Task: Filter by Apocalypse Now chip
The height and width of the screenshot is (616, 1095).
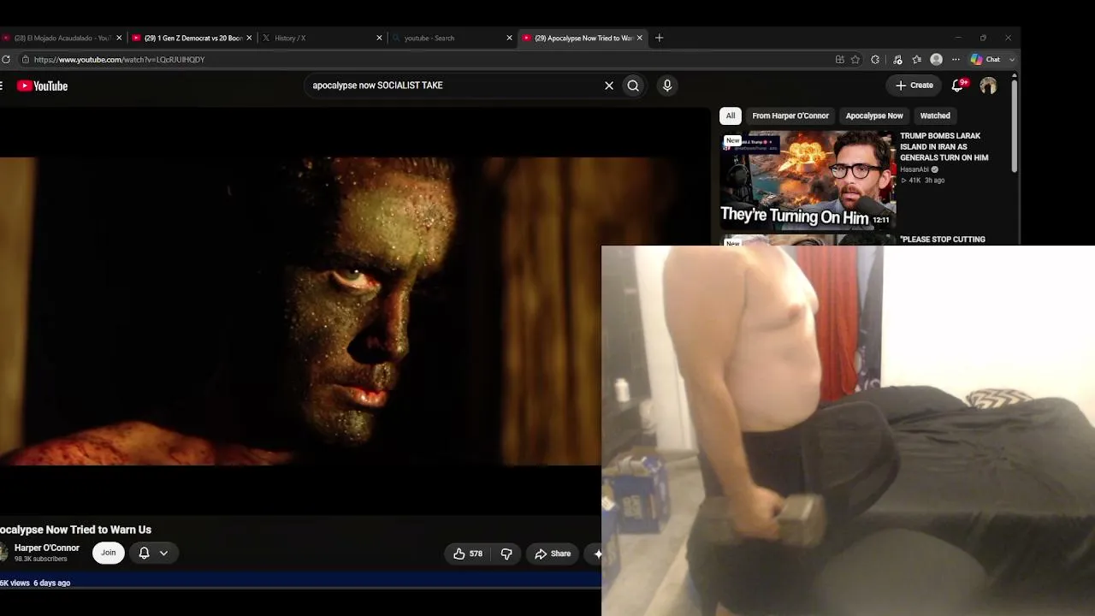Action: point(874,115)
